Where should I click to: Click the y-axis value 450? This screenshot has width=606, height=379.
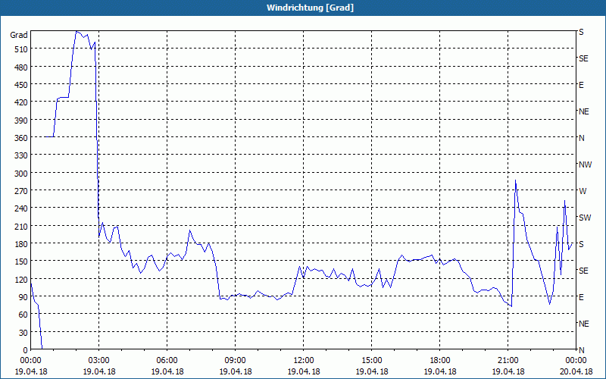point(20,85)
